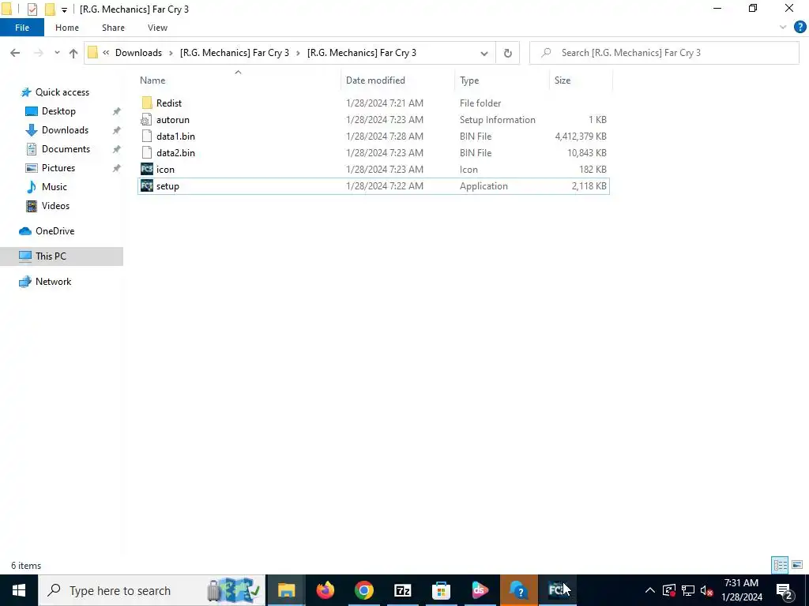The image size is (809, 606).
Task: Open the recent locations dropdown arrow
Action: click(57, 53)
